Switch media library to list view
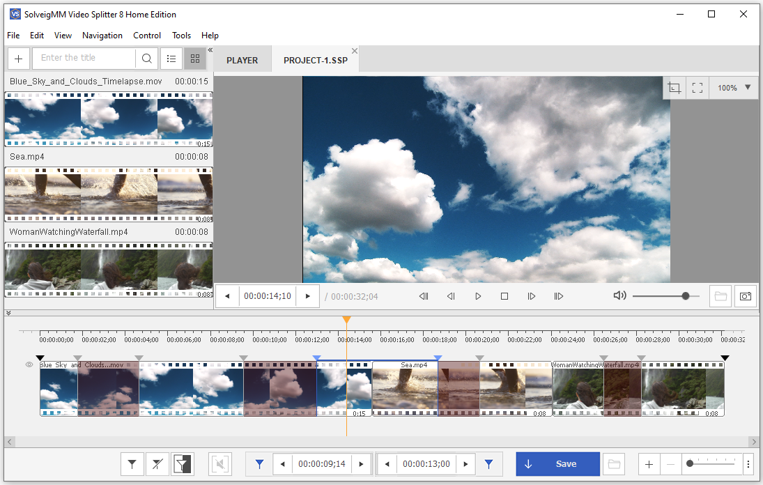This screenshot has height=485, width=763. pos(171,59)
